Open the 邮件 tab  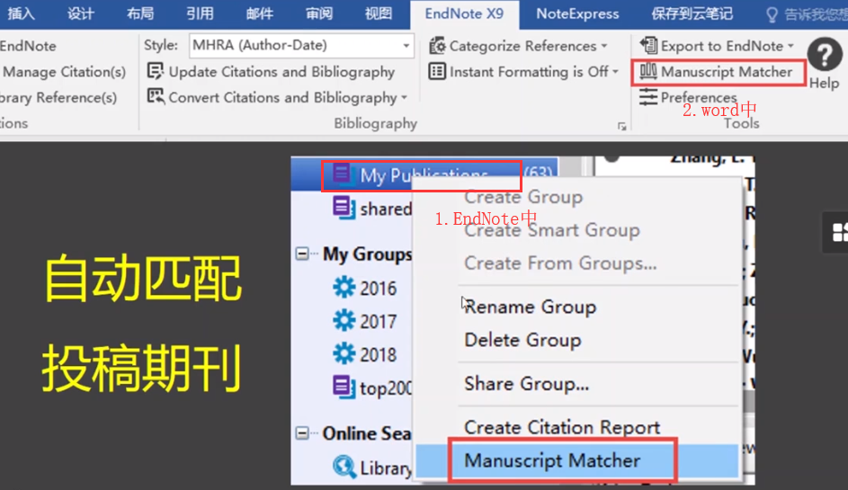tap(259, 13)
